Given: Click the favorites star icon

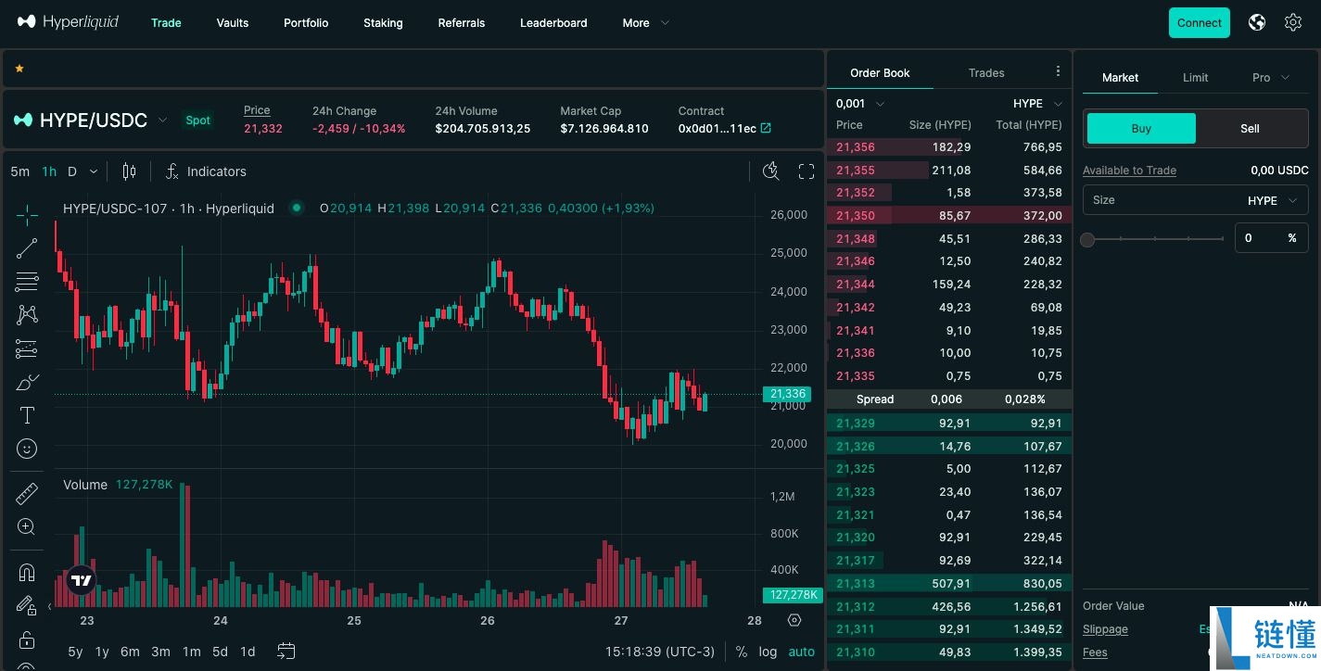Looking at the screenshot, I should pyautogui.click(x=19, y=69).
